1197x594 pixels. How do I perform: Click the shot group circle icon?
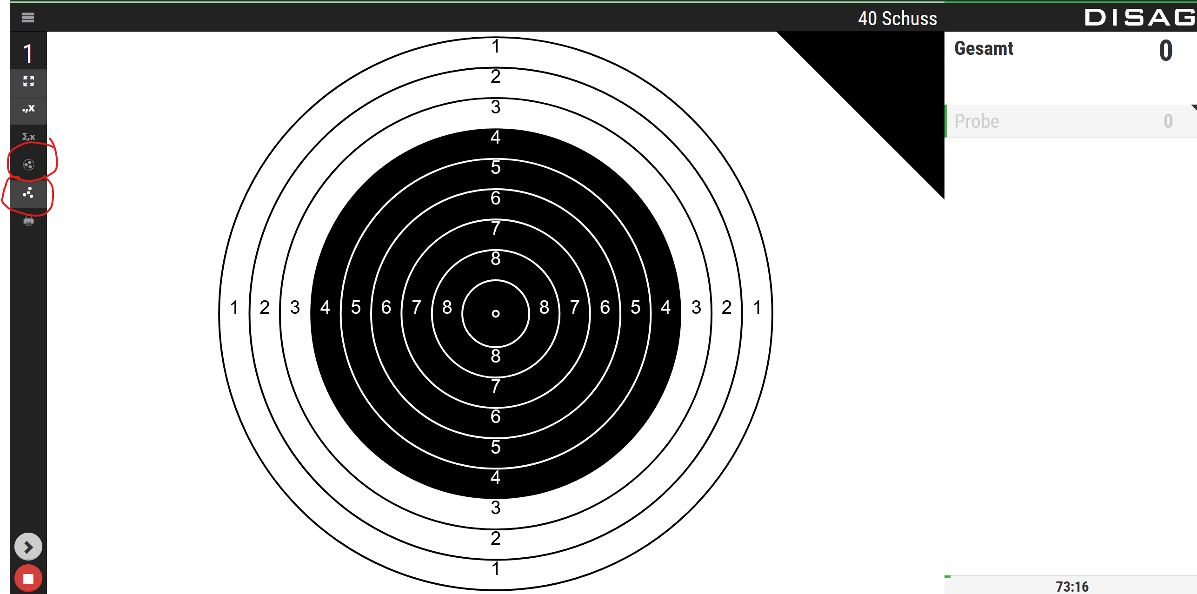(28, 165)
